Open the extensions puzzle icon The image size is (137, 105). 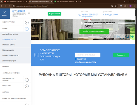pos(125,6)
